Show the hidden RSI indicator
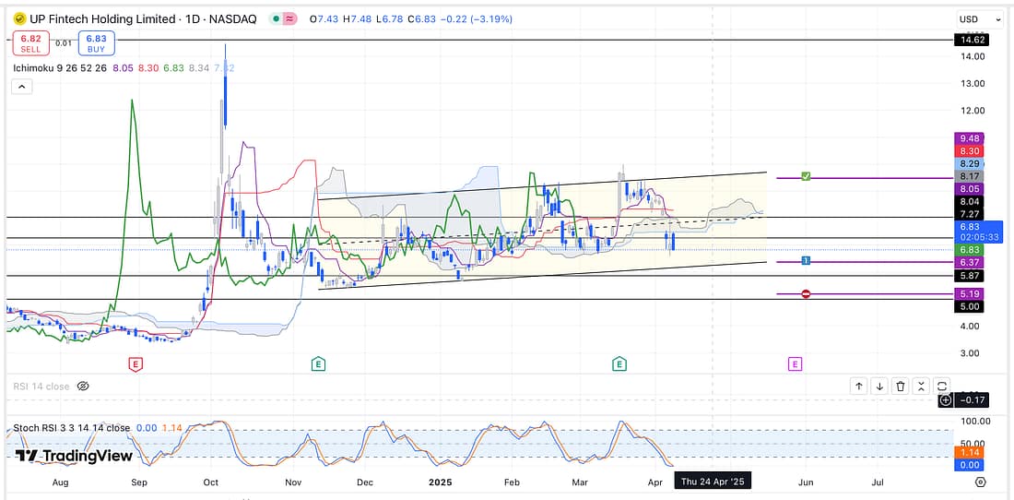This screenshot has width=1014, height=500. (83, 387)
